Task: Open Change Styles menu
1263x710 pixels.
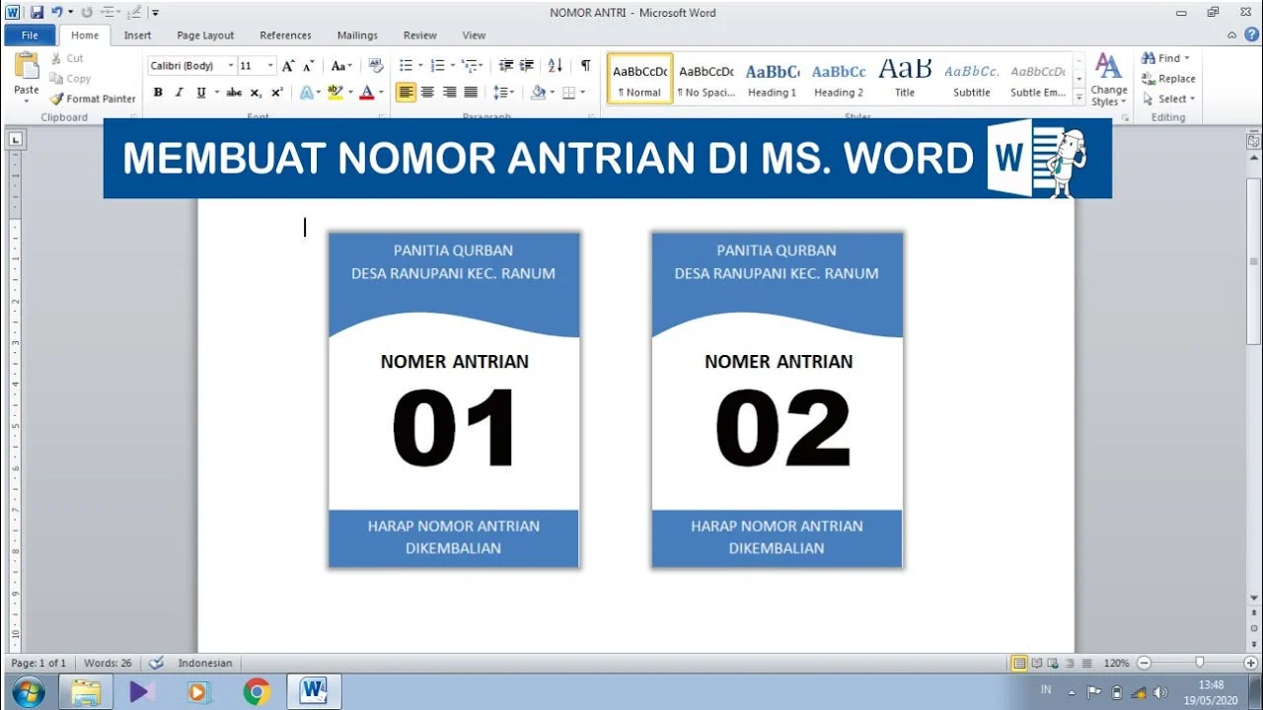Action: [x=1108, y=80]
